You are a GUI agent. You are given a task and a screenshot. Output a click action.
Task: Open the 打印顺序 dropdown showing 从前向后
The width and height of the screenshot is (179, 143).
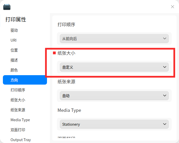[114, 38]
